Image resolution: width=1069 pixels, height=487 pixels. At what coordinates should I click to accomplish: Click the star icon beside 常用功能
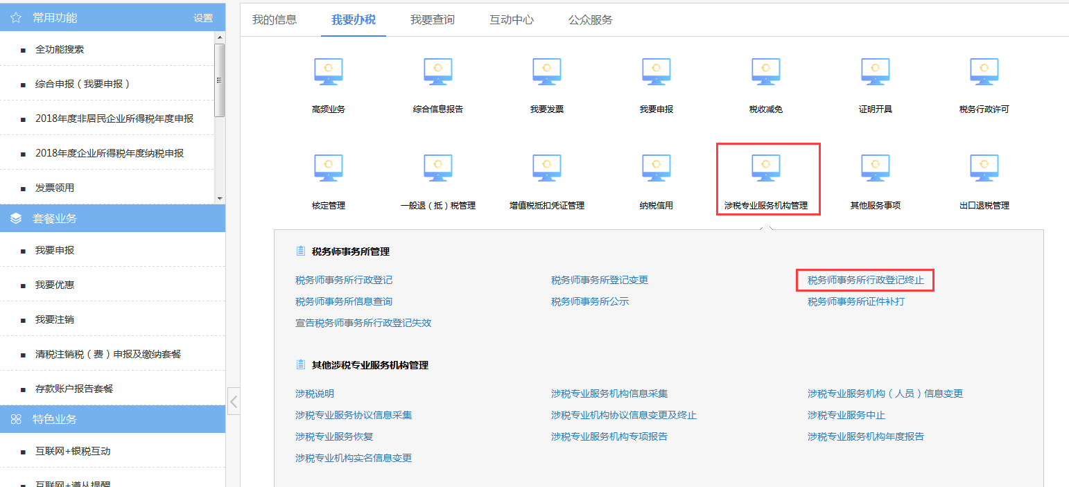(x=16, y=17)
